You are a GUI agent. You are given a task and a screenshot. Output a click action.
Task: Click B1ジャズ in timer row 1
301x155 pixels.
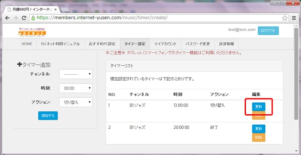tap(137, 105)
